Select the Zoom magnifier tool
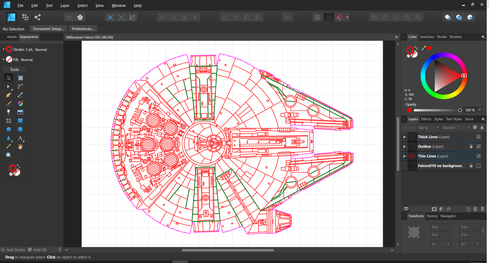Viewport: 489px width, 263px height. click(9, 155)
